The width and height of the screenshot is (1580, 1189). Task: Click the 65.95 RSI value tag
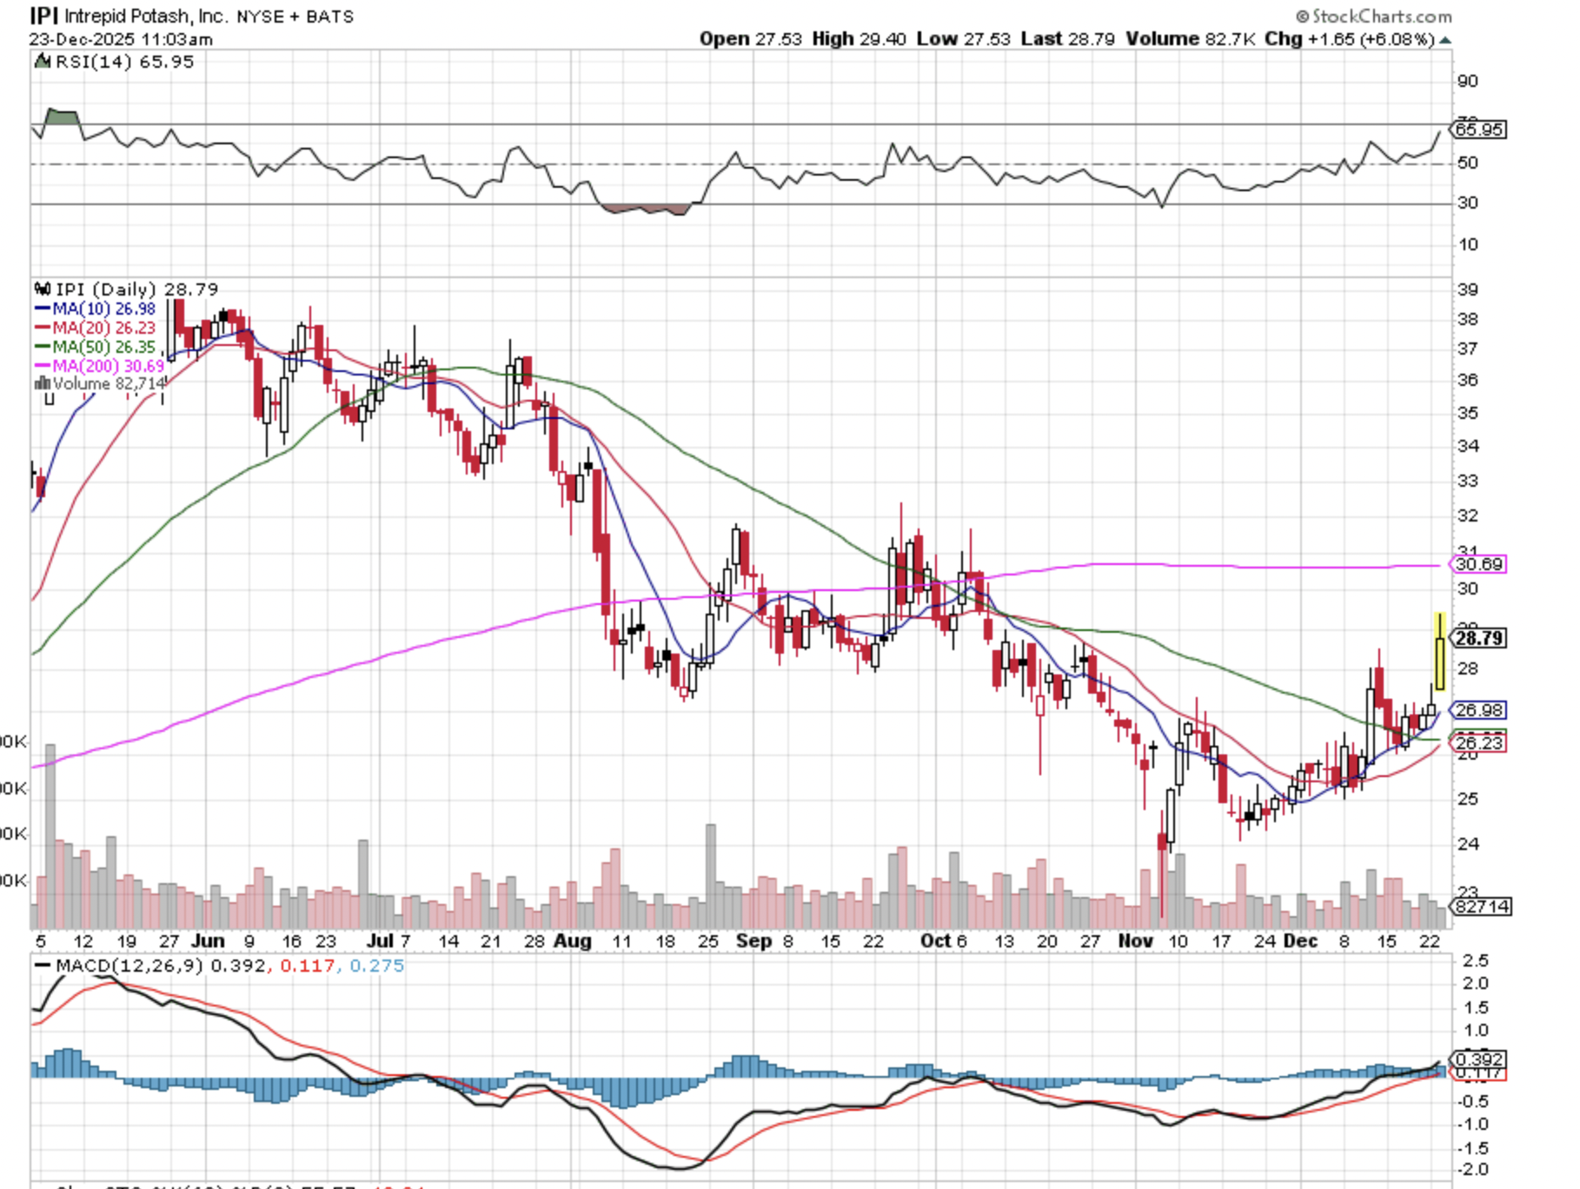pyautogui.click(x=1478, y=130)
